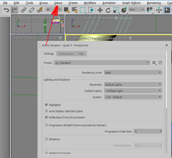The width and height of the screenshot is (172, 158).
Task: Click the Window/Crossing selection toggle icon
Action: coord(91,10)
